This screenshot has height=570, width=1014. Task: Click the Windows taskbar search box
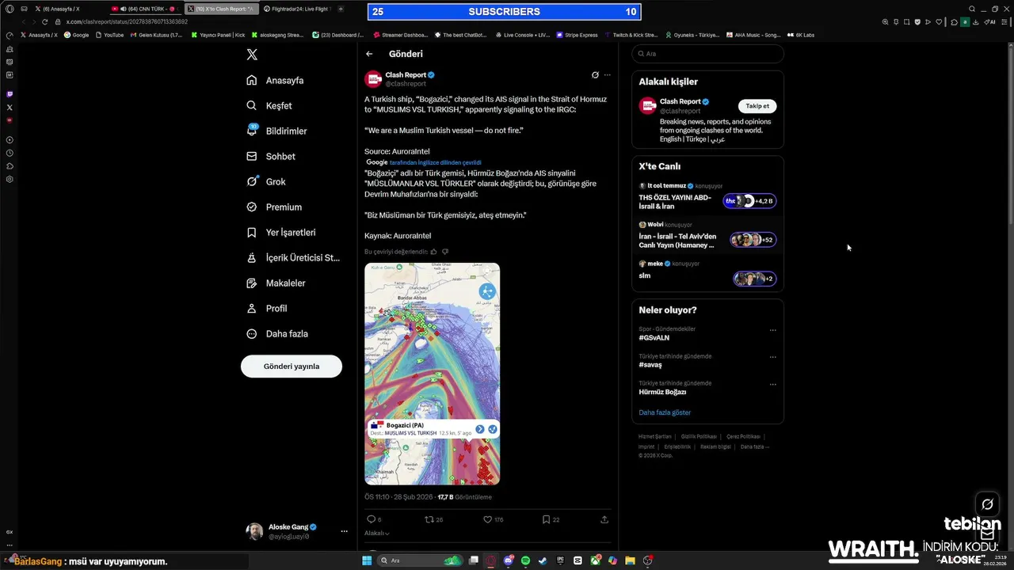421,560
